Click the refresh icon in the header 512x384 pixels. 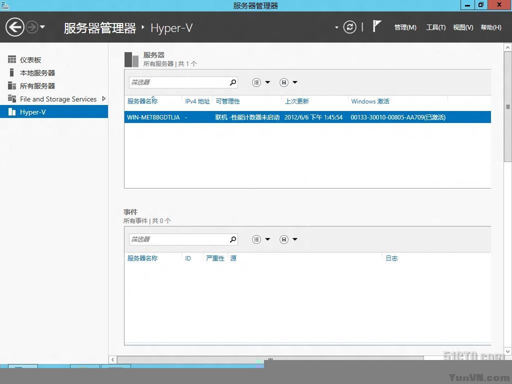click(x=349, y=27)
